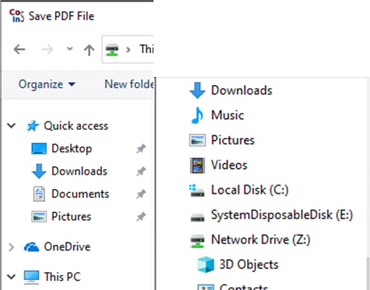Click the pin icon next to Documents

point(141,194)
